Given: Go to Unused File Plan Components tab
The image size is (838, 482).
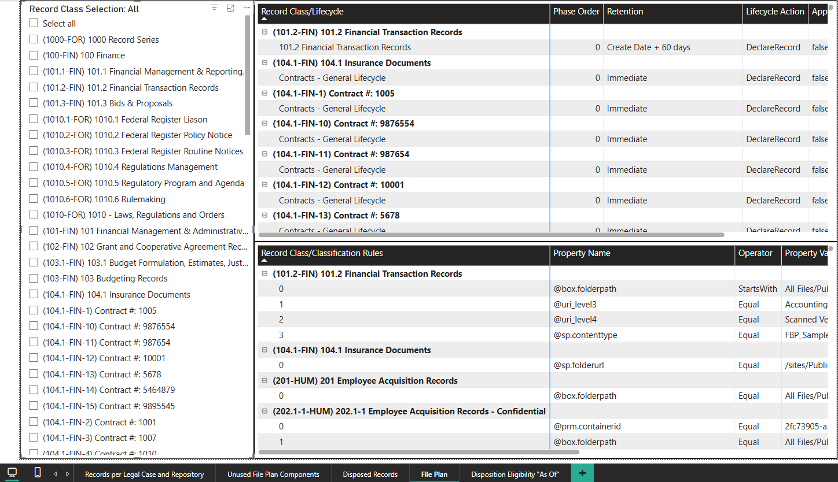Looking at the screenshot, I should click(273, 474).
